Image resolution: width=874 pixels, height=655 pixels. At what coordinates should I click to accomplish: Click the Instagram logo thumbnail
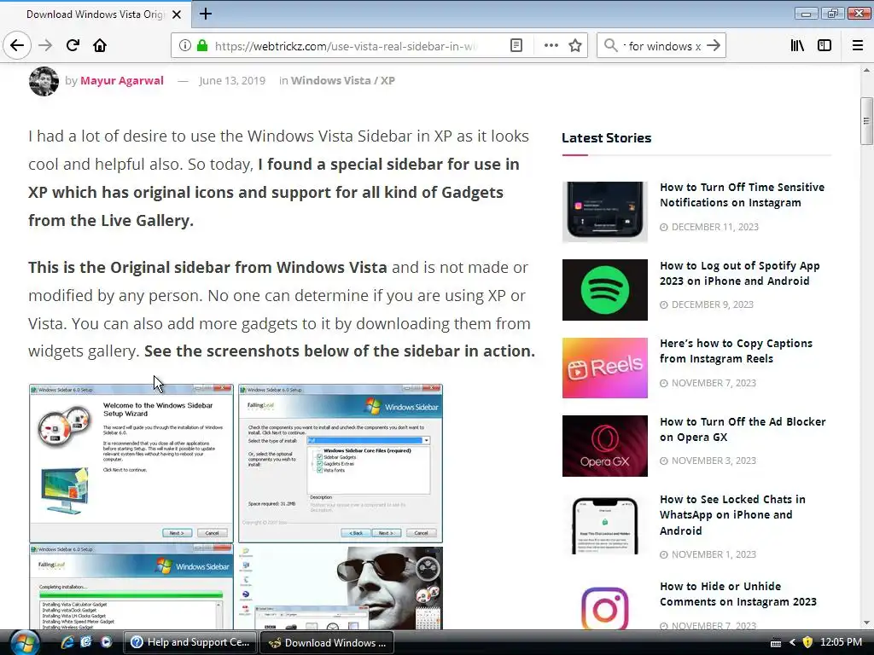pos(605,606)
